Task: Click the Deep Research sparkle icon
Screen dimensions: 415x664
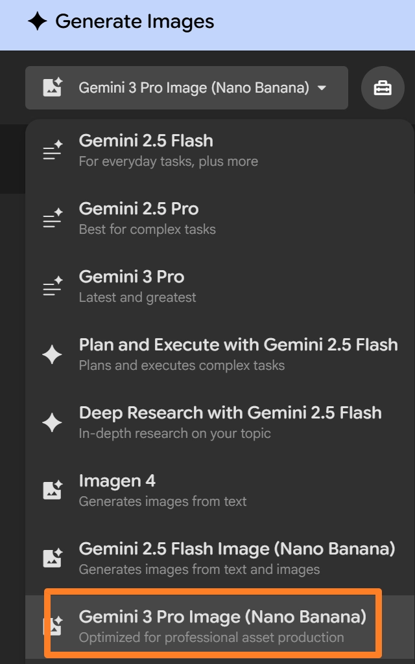Action: (53, 422)
